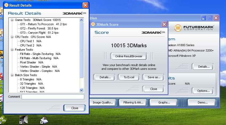The image size is (226, 125).
Task: Collapse the CPU Tests tree node
Action: [x=12, y=37]
